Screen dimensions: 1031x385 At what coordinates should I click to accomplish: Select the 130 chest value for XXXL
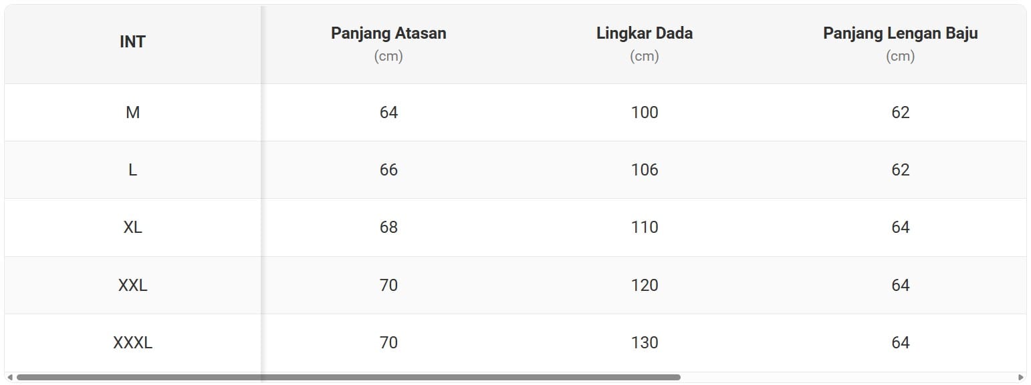coord(645,343)
